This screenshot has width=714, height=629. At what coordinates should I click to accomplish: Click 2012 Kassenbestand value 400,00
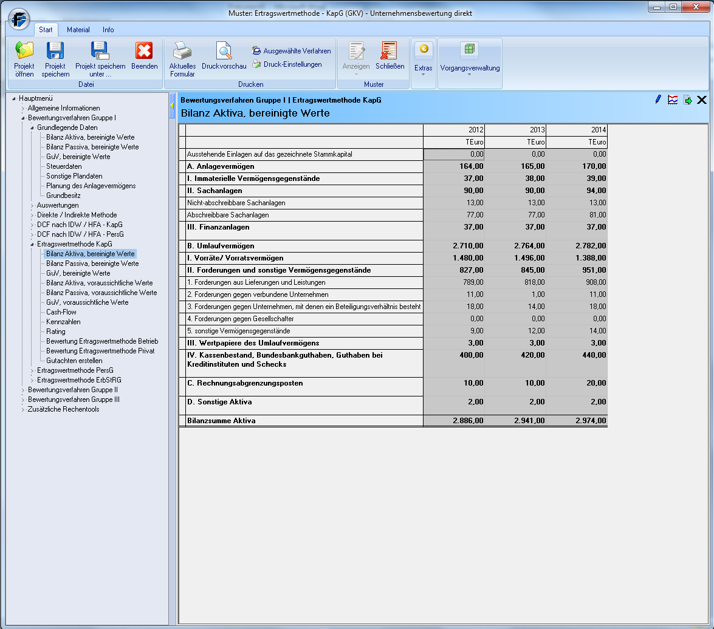(x=453, y=364)
